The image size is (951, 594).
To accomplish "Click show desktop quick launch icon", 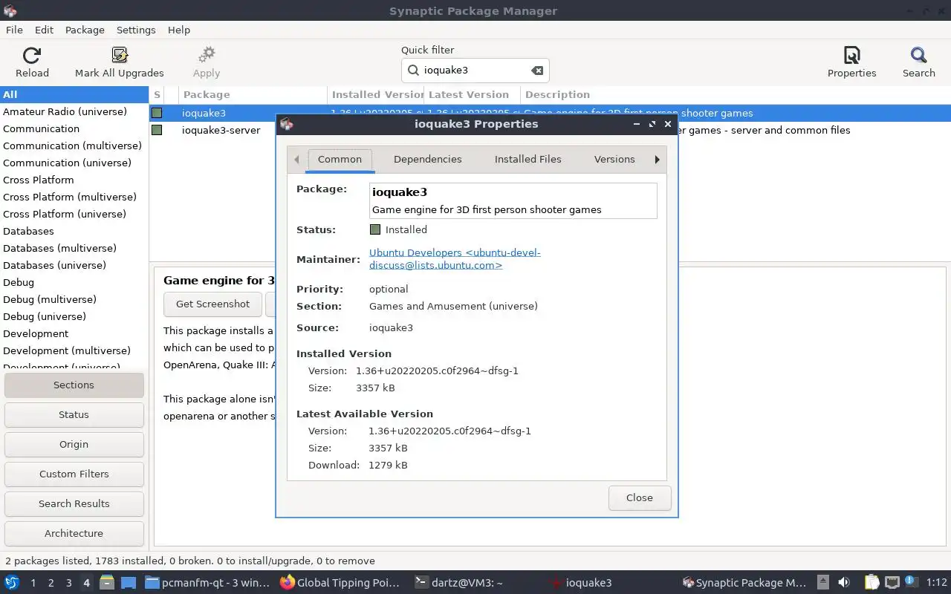I will coord(128,582).
